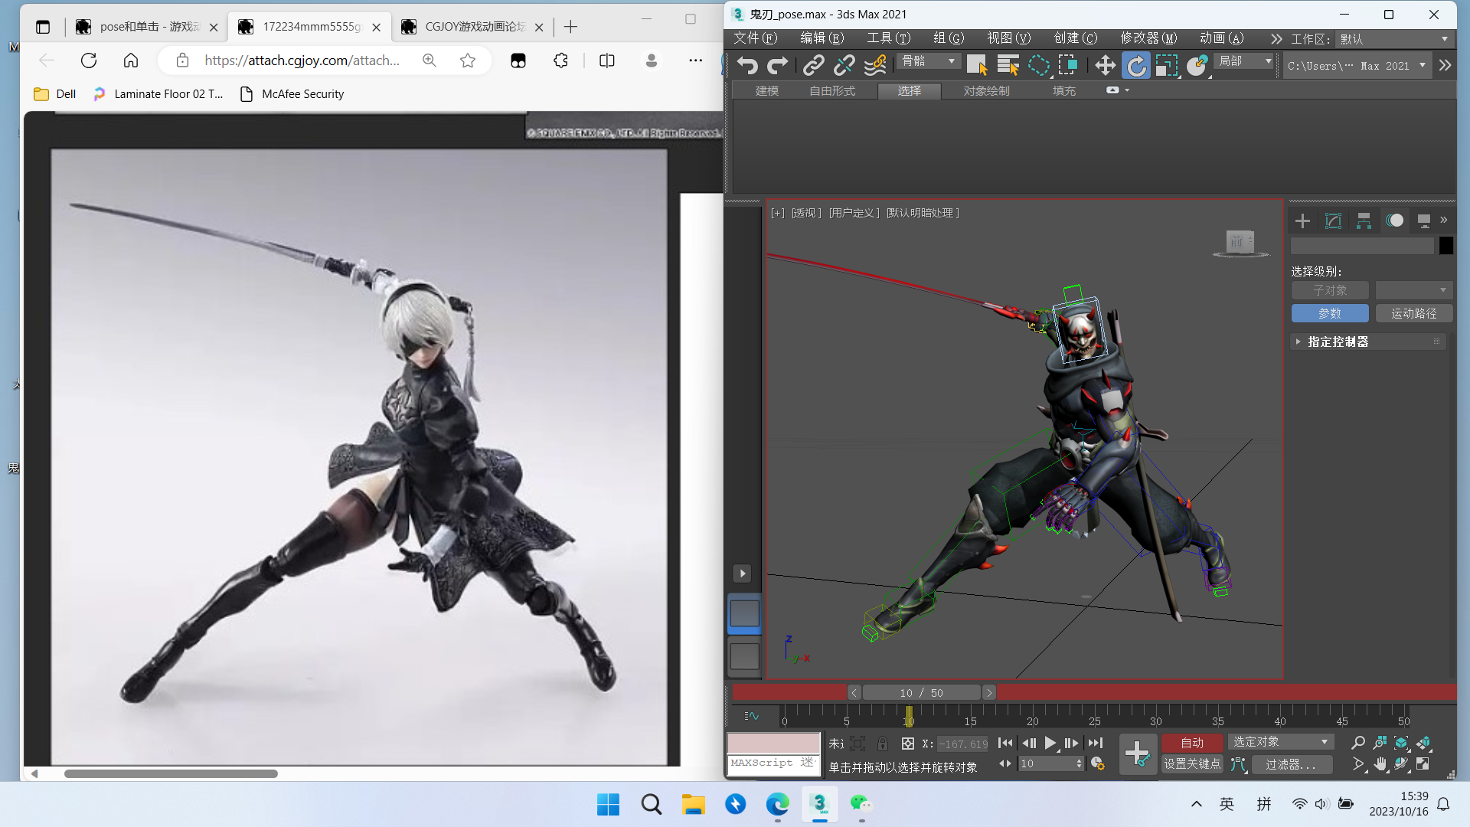Open the project path C:\Users dropdown

pos(1356,66)
